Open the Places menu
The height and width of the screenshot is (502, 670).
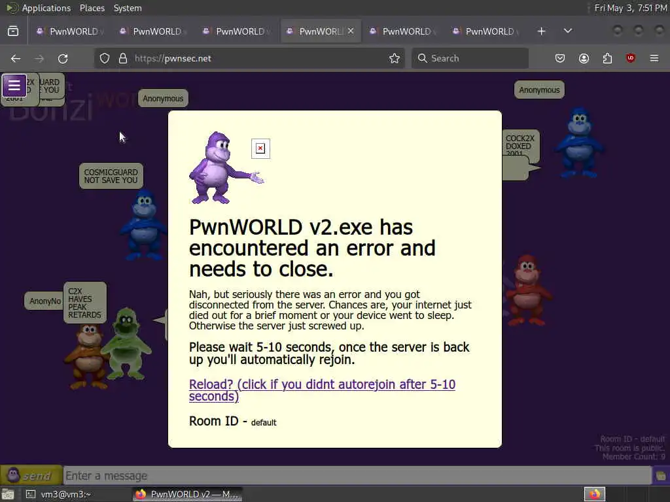[92, 8]
